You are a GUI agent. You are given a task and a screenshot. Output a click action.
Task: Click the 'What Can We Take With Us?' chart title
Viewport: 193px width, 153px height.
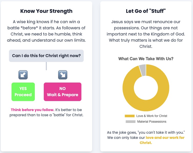[146, 59]
